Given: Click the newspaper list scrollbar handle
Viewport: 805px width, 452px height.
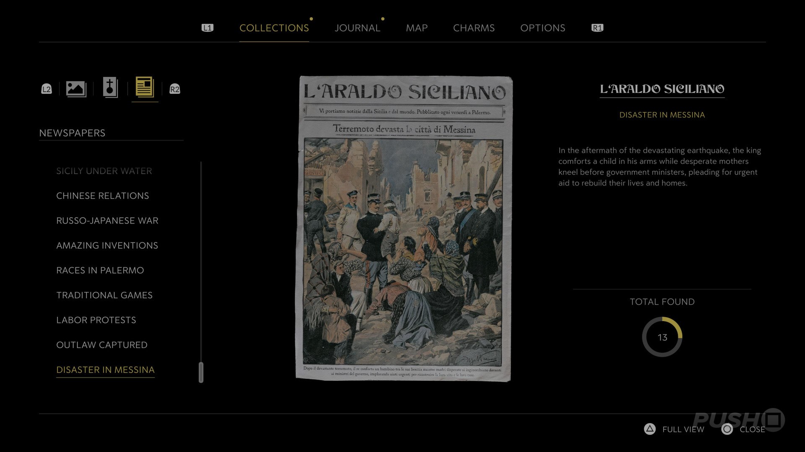Looking at the screenshot, I should [201, 372].
